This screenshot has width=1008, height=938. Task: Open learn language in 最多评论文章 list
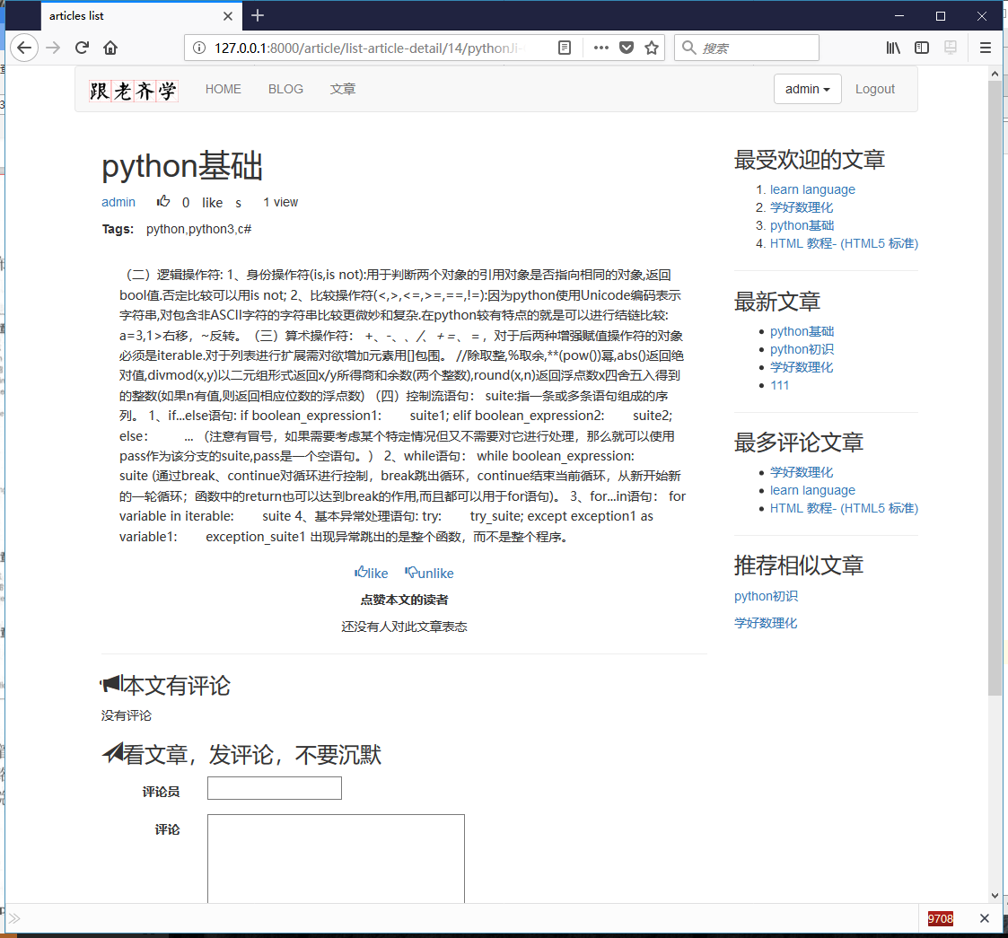[x=812, y=490]
